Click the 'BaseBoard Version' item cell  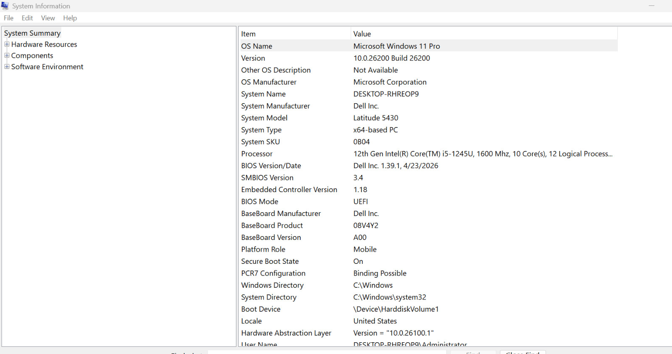pyautogui.click(x=271, y=237)
